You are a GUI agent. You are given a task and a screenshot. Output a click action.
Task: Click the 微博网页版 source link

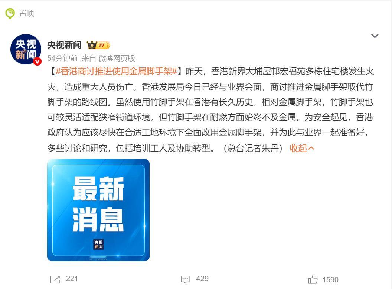(117, 58)
